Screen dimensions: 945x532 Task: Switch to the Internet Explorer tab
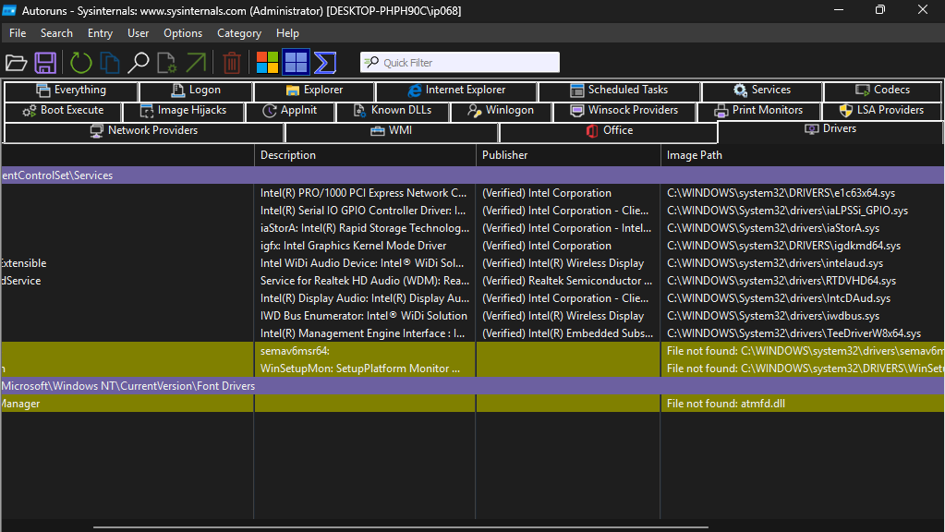pyautogui.click(x=456, y=91)
